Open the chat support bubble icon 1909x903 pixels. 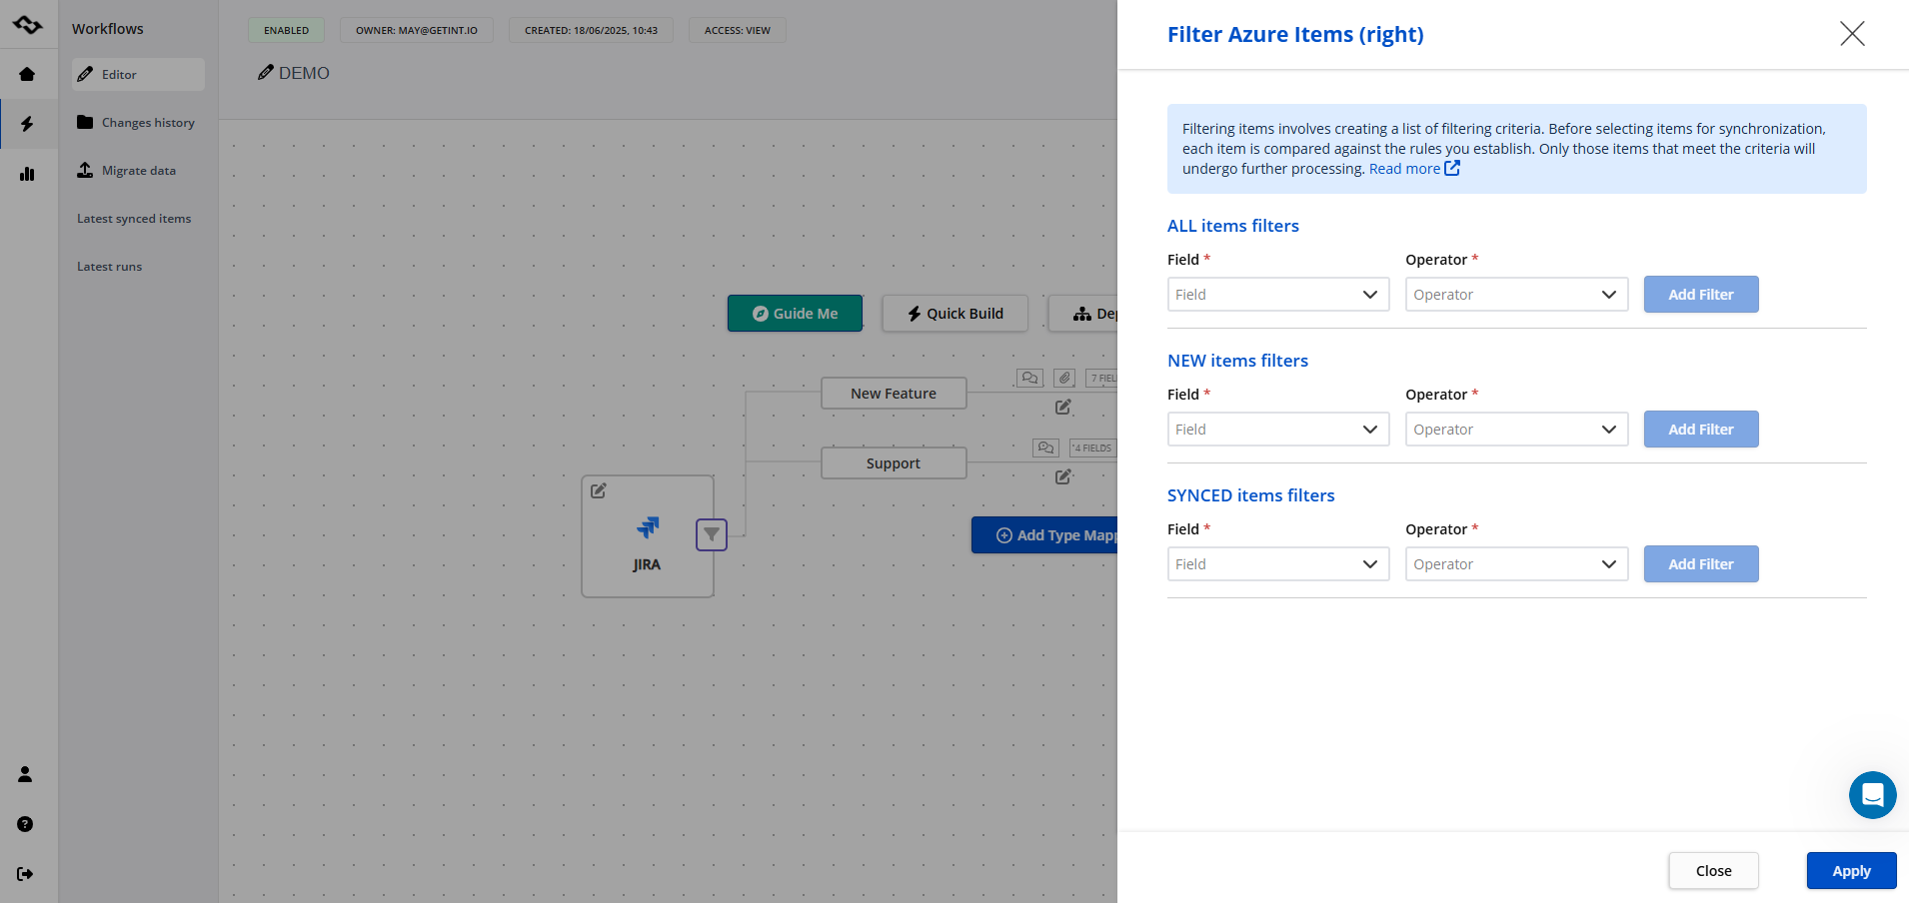[x=1872, y=795]
